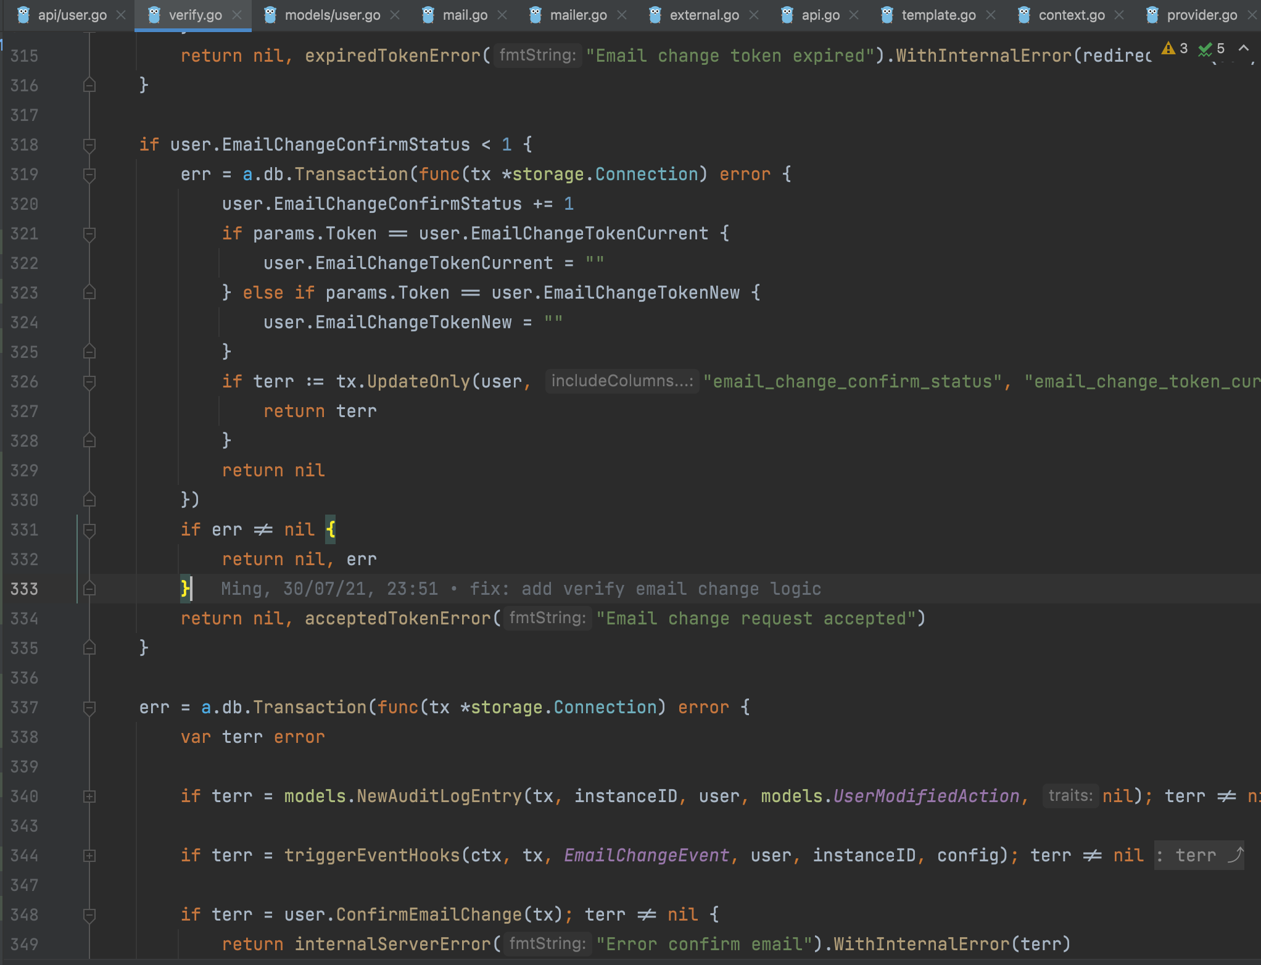Click the green checkmarks inspection status icon
The image size is (1261, 965).
[1205, 49]
